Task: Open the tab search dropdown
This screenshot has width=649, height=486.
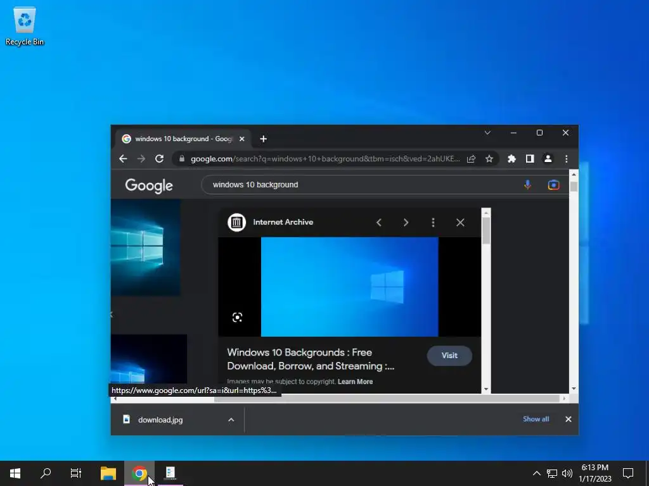Action: coord(487,133)
